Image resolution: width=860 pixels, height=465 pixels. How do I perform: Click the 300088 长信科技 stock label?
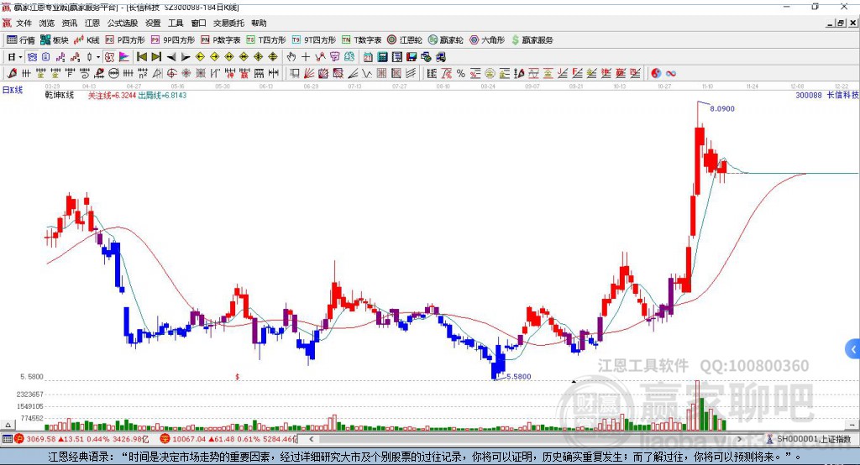pyautogui.click(x=827, y=95)
